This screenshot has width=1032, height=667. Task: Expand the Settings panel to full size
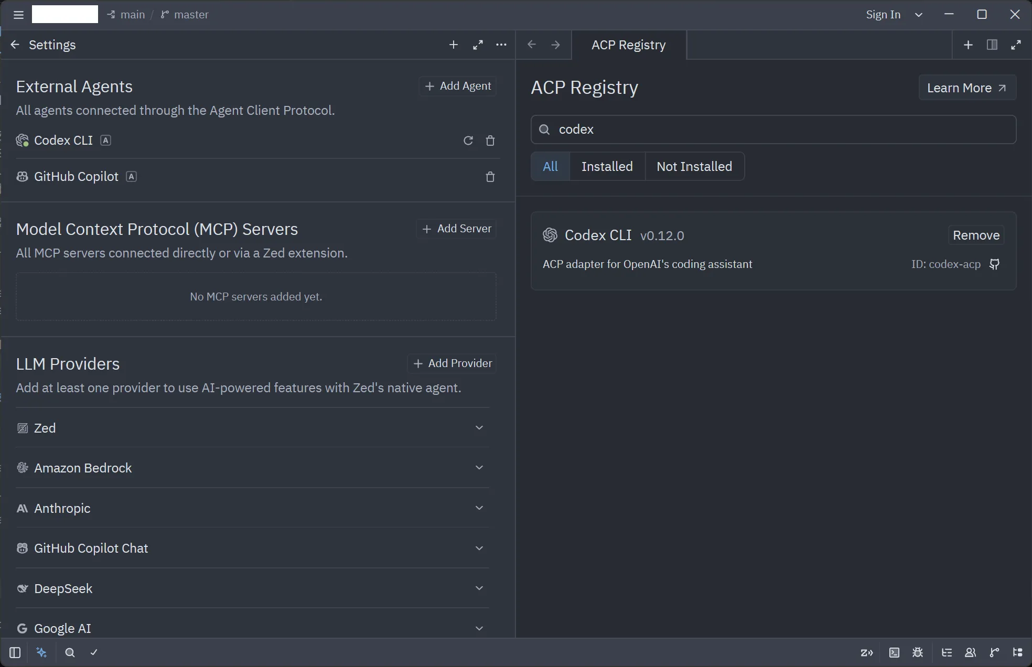pyautogui.click(x=478, y=45)
